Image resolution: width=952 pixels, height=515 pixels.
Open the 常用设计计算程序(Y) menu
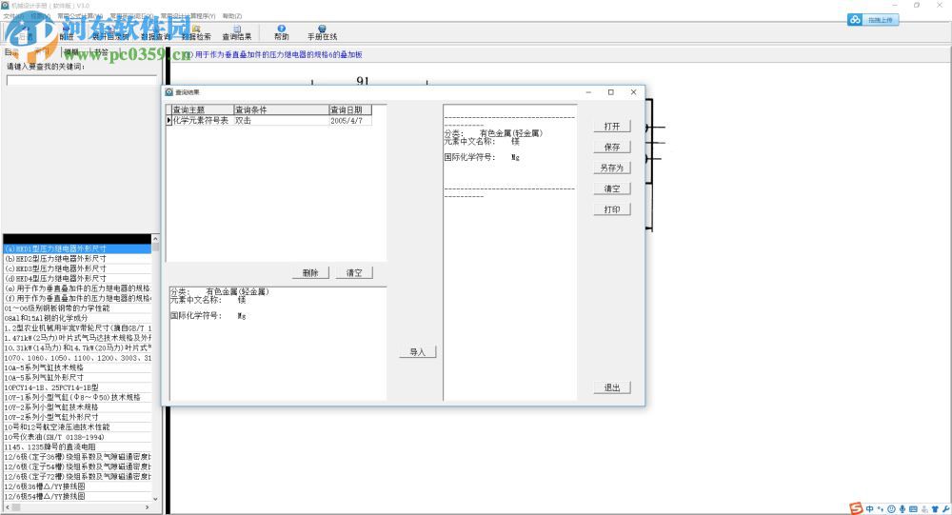(188, 16)
